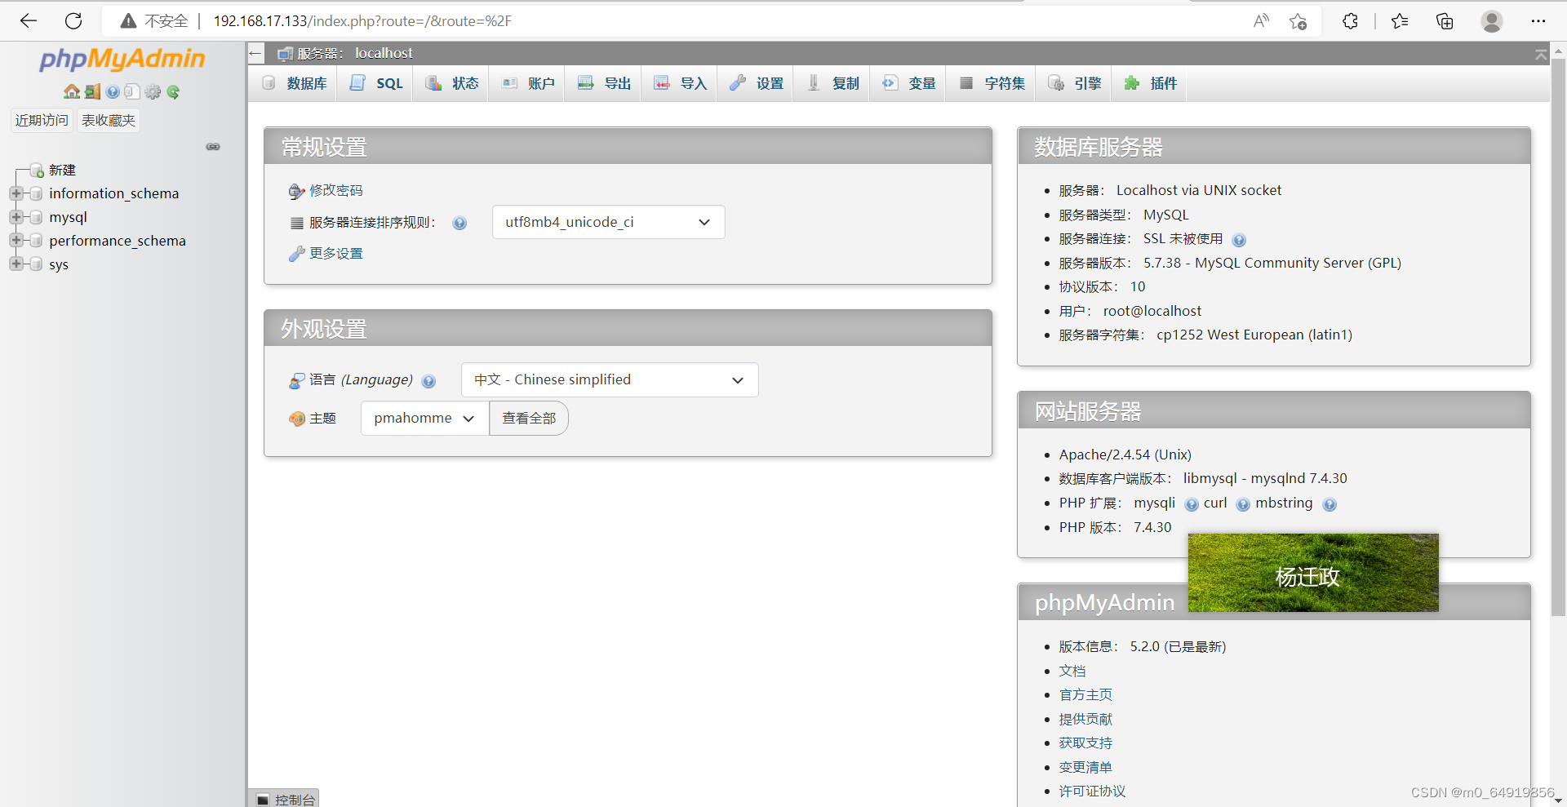Open the 文档 link

[x=1072, y=671]
